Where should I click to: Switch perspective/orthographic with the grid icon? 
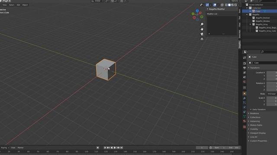click(202, 39)
